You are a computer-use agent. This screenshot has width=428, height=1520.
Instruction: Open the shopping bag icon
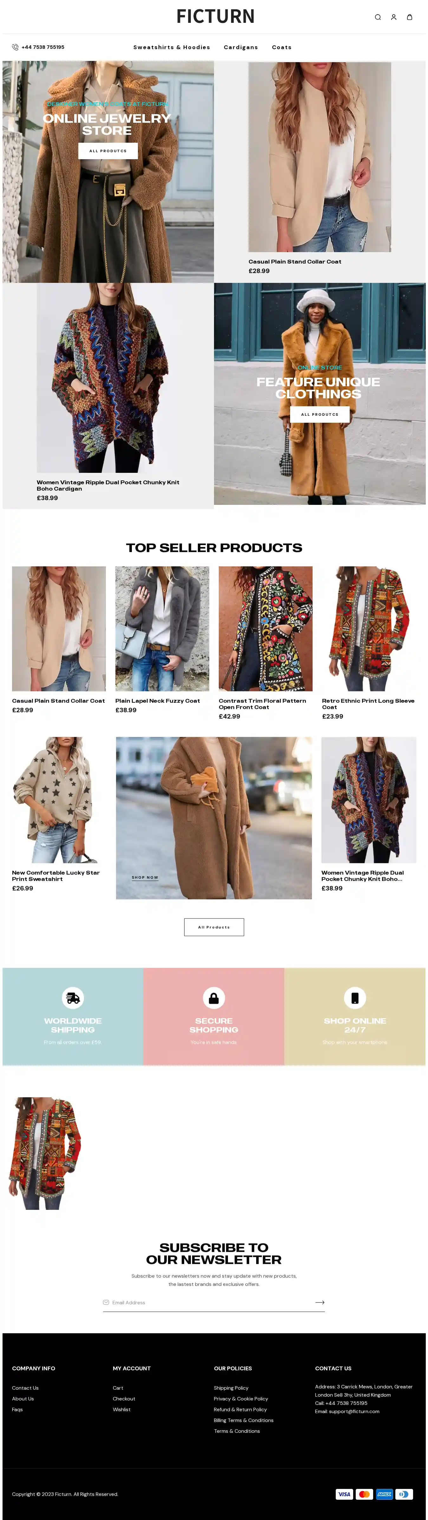pyautogui.click(x=410, y=17)
